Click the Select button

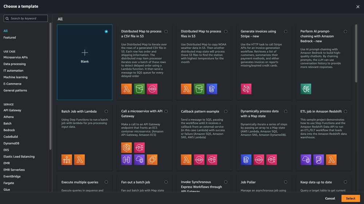(351, 199)
